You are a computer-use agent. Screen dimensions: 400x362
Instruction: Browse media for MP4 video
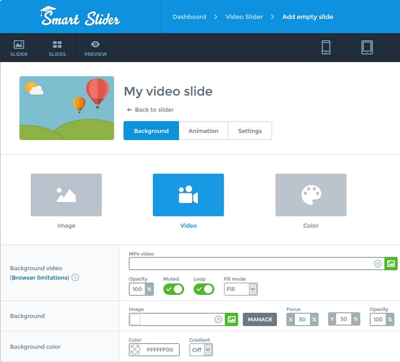pyautogui.click(x=391, y=264)
